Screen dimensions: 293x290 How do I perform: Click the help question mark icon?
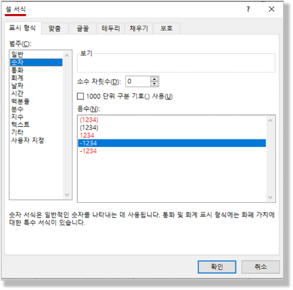[x=248, y=9]
